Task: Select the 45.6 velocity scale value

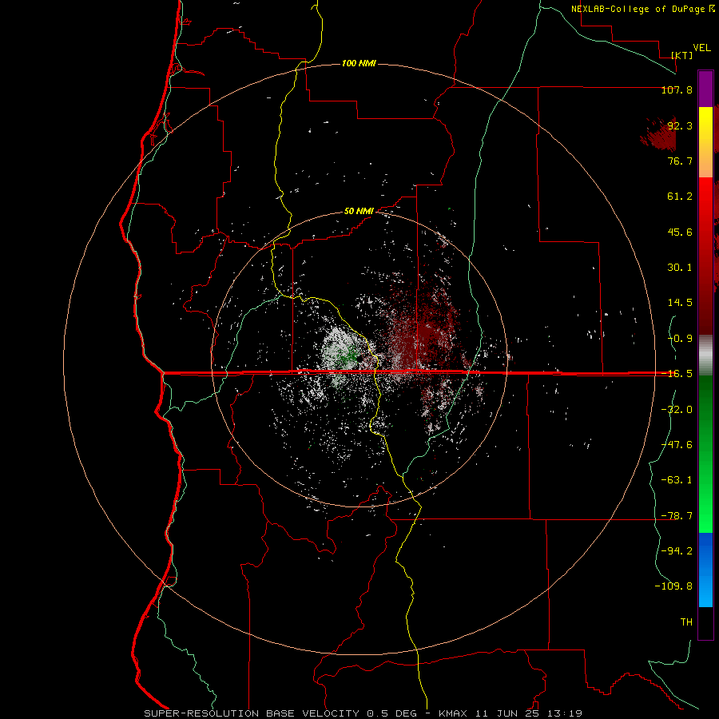Action: (680, 232)
